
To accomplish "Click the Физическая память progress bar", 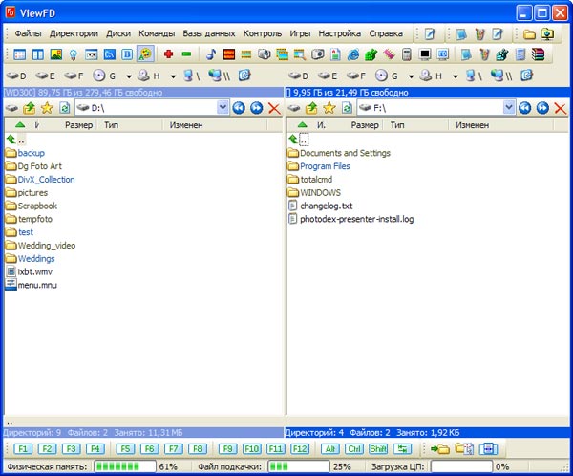I will coord(124,466).
